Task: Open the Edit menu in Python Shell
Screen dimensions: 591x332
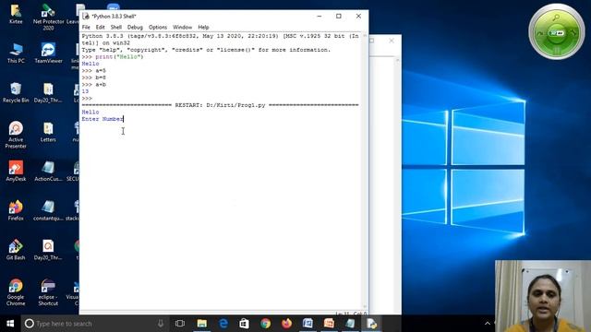Action: (x=100, y=27)
